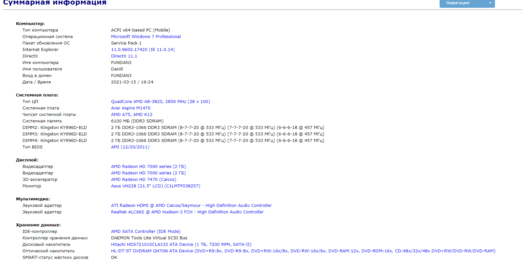Open the Навигация dropdown menu
The width and height of the screenshot is (522, 265).
point(467,3)
